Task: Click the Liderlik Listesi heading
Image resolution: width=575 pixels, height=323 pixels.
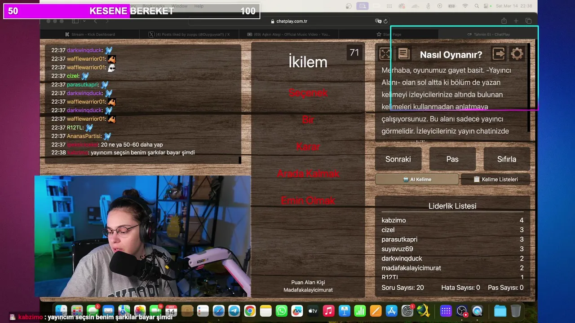Action: tap(452, 206)
